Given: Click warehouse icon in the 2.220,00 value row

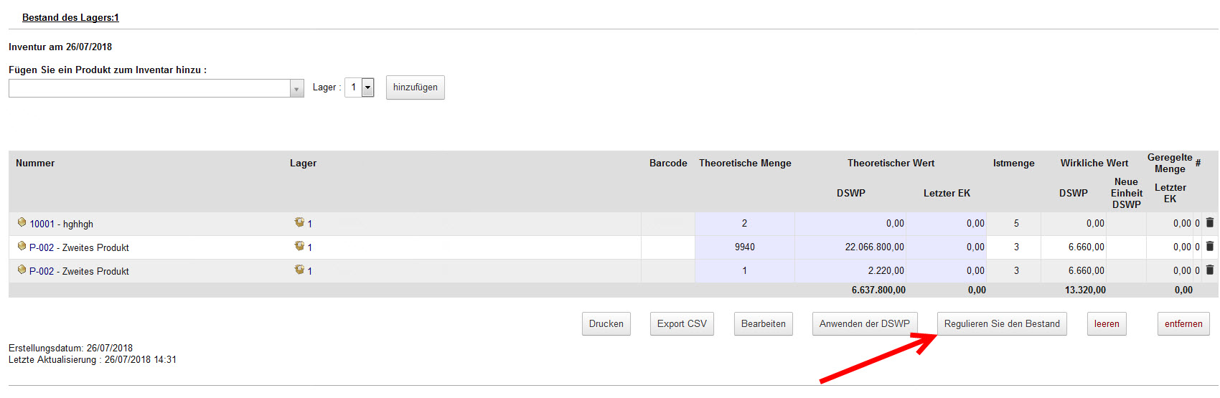Looking at the screenshot, I should coord(299,270).
